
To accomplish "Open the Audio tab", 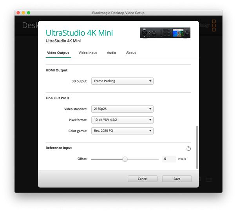I will [111, 53].
